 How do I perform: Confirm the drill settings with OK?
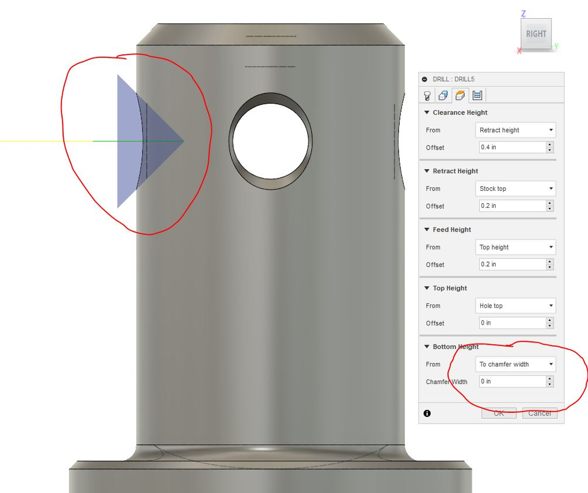coord(499,413)
